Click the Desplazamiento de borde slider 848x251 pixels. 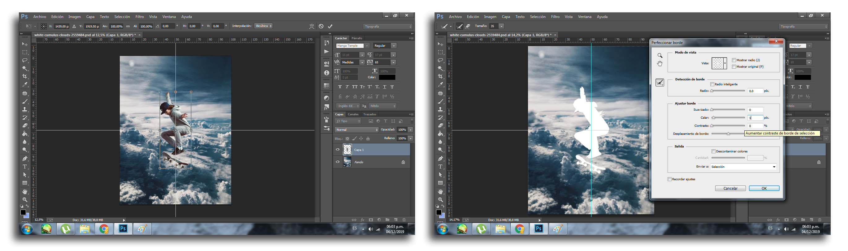(x=728, y=134)
